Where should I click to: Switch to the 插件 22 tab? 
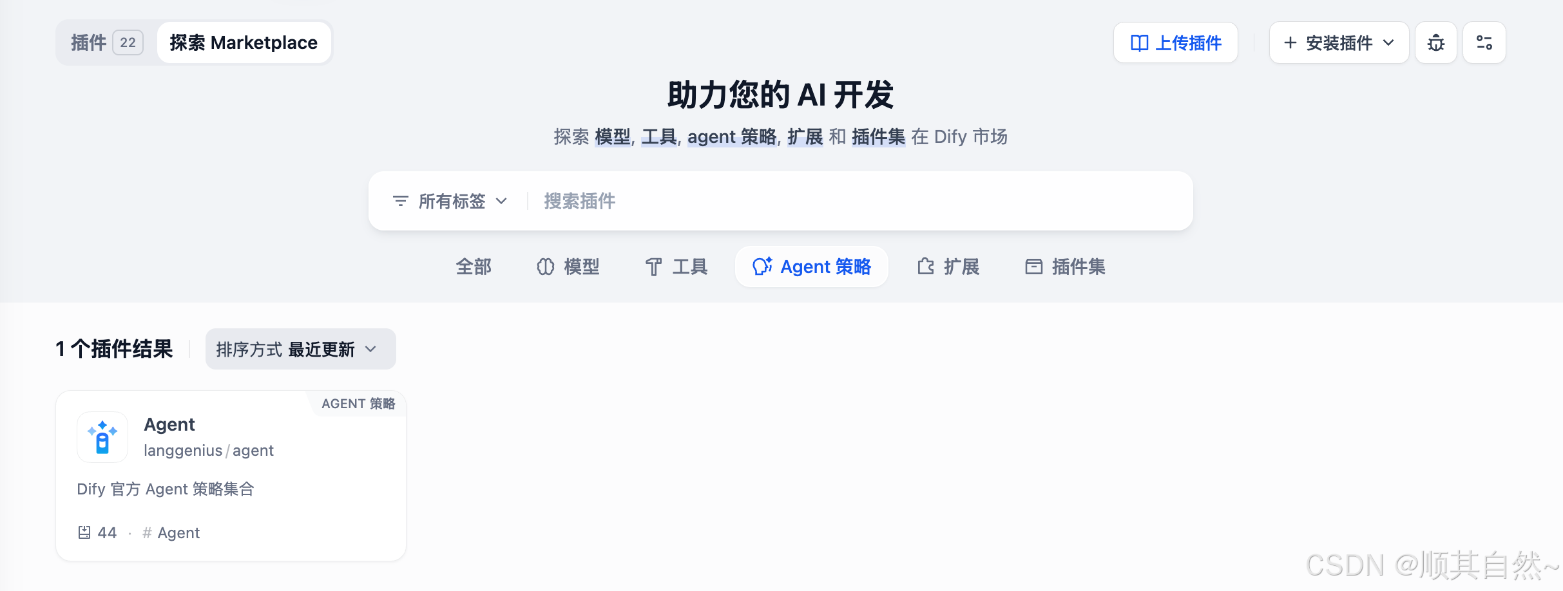click(107, 42)
